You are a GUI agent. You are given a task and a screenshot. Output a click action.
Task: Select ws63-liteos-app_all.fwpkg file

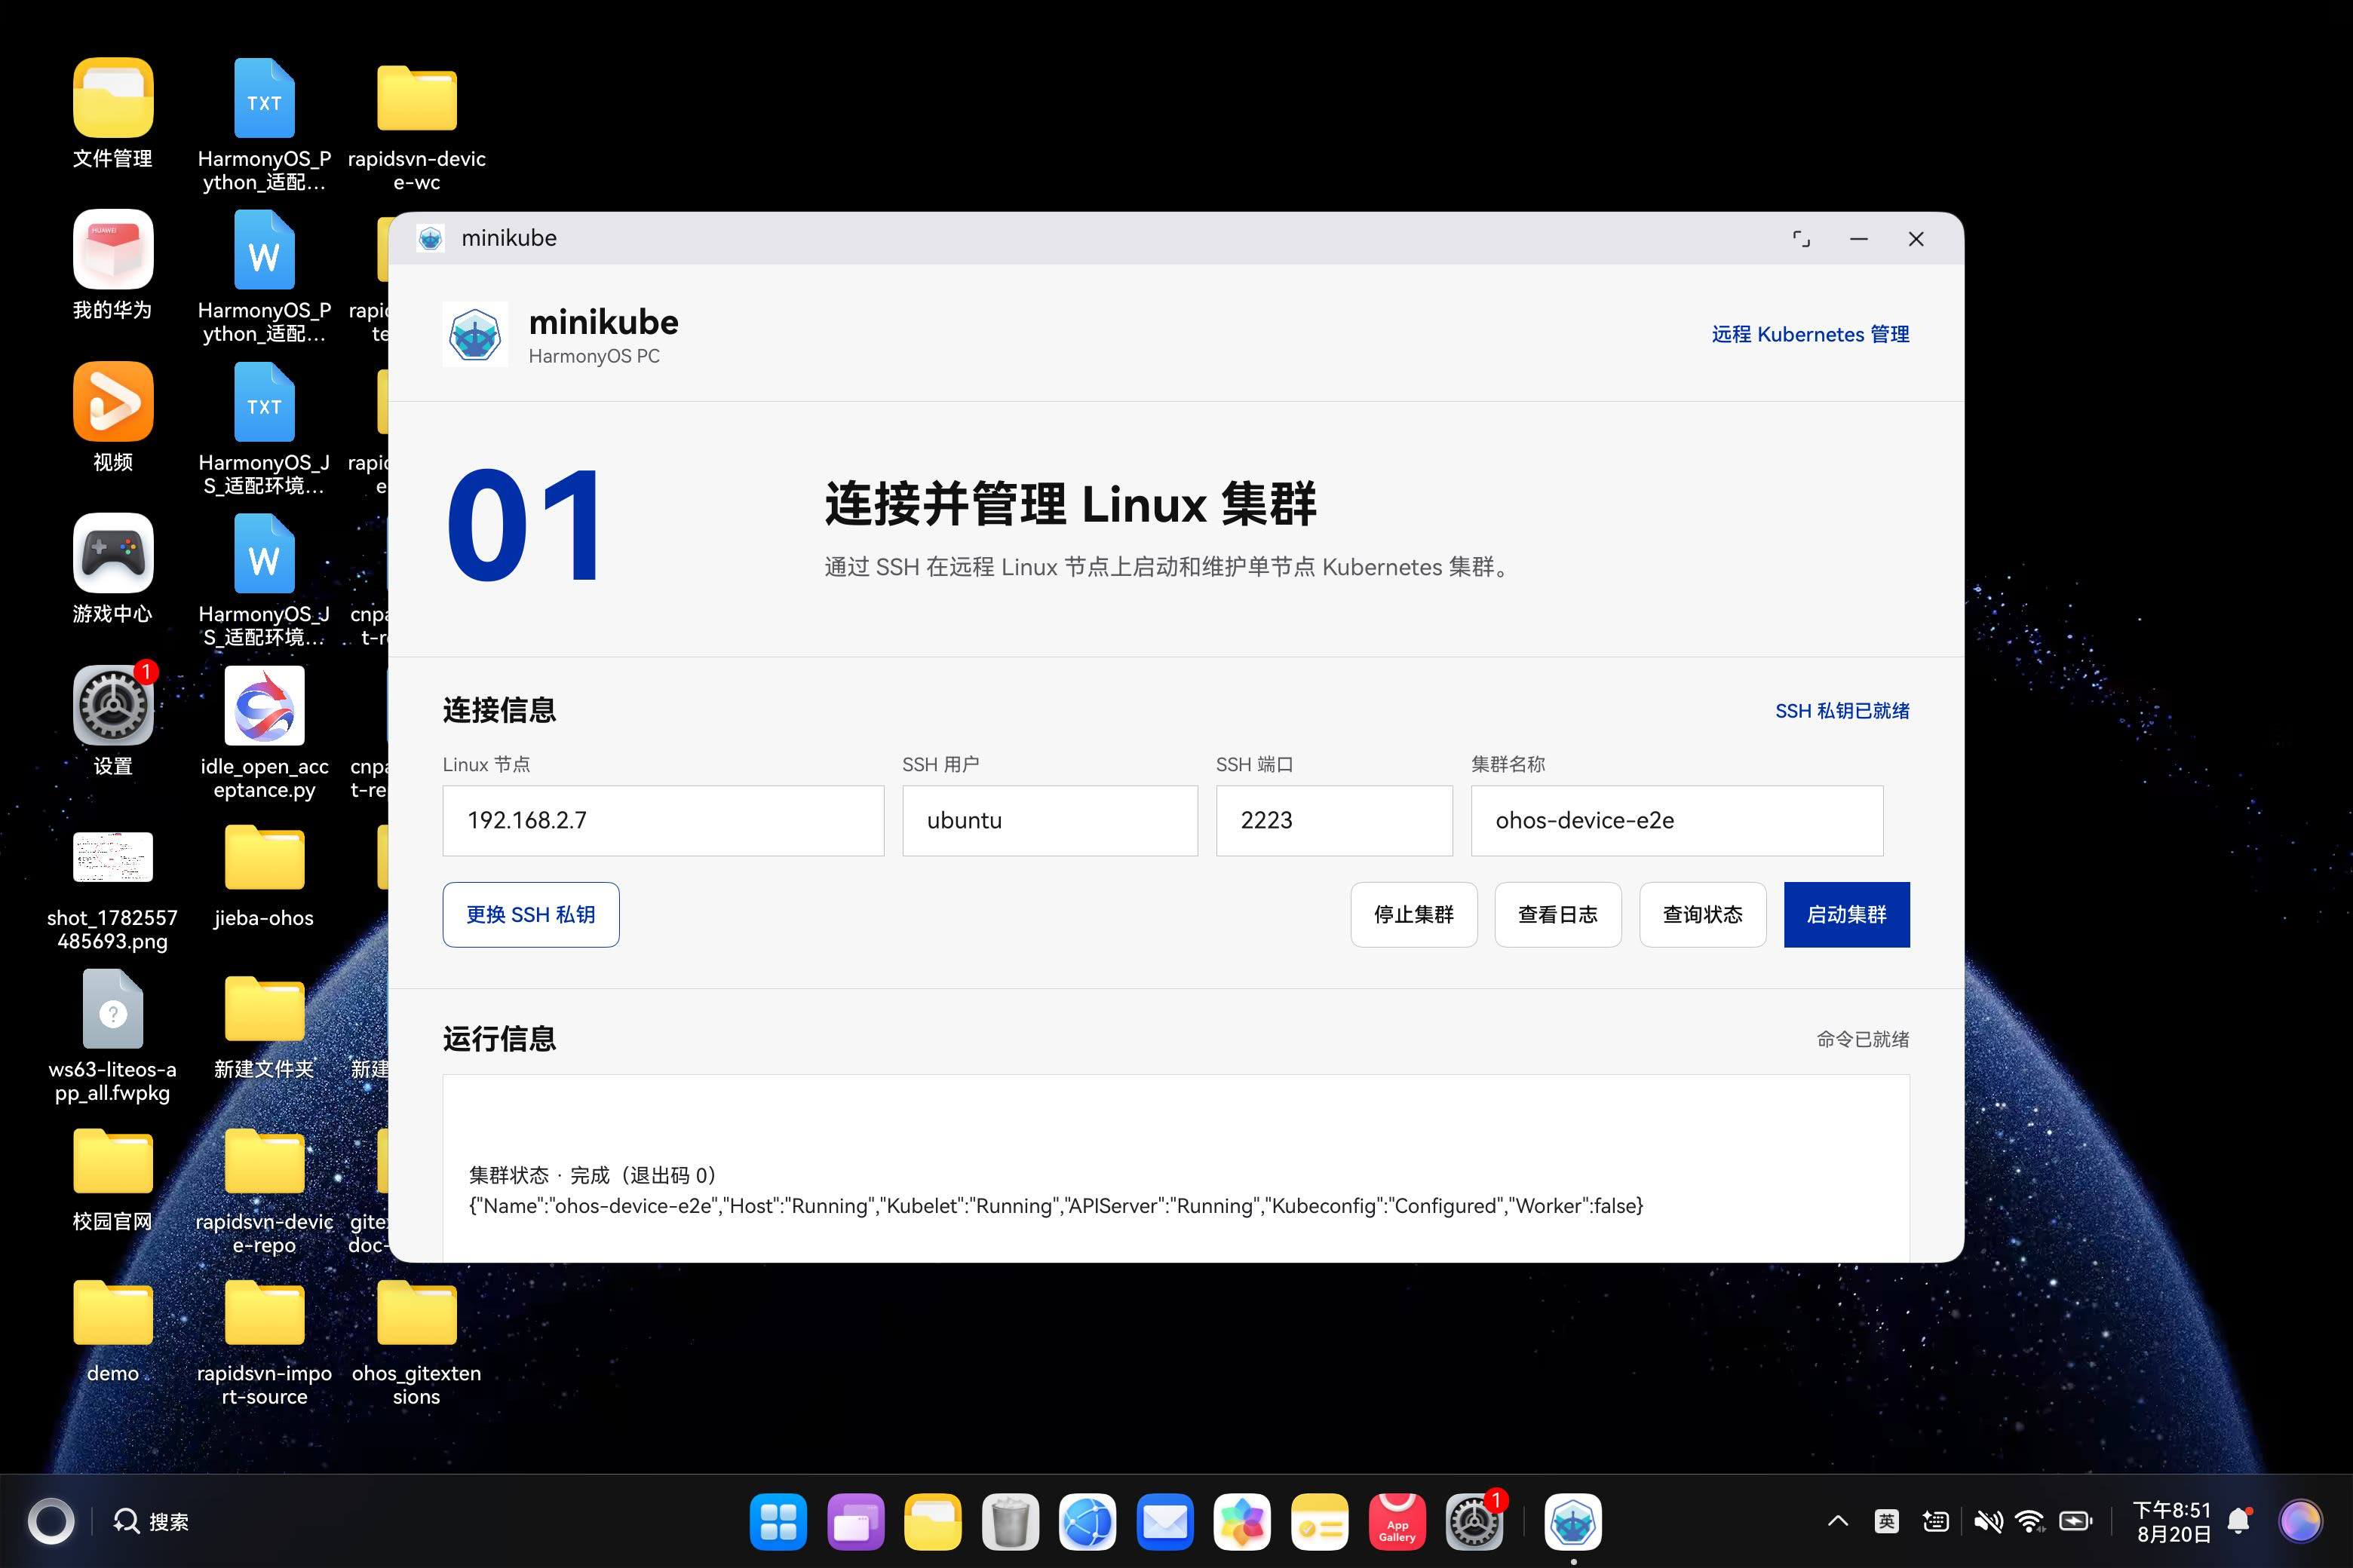pyautogui.click(x=113, y=1010)
